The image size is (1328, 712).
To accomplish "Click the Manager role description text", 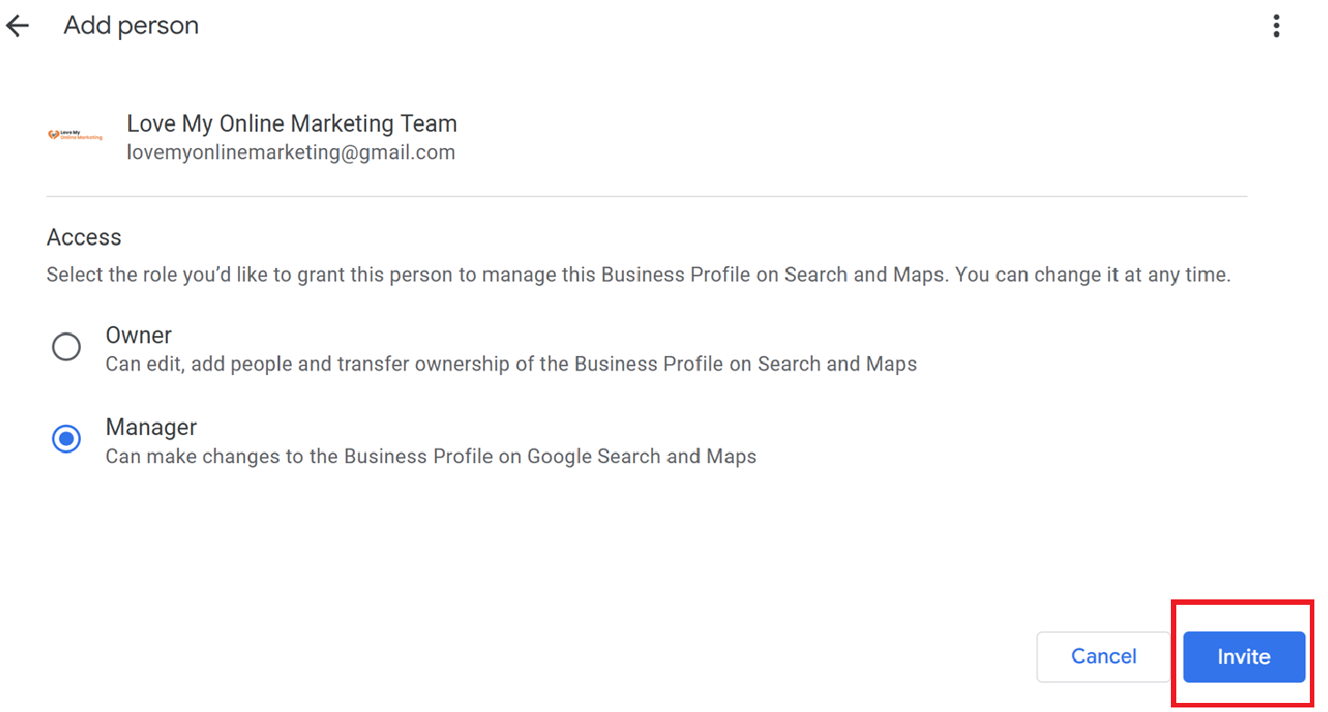I will click(x=431, y=457).
